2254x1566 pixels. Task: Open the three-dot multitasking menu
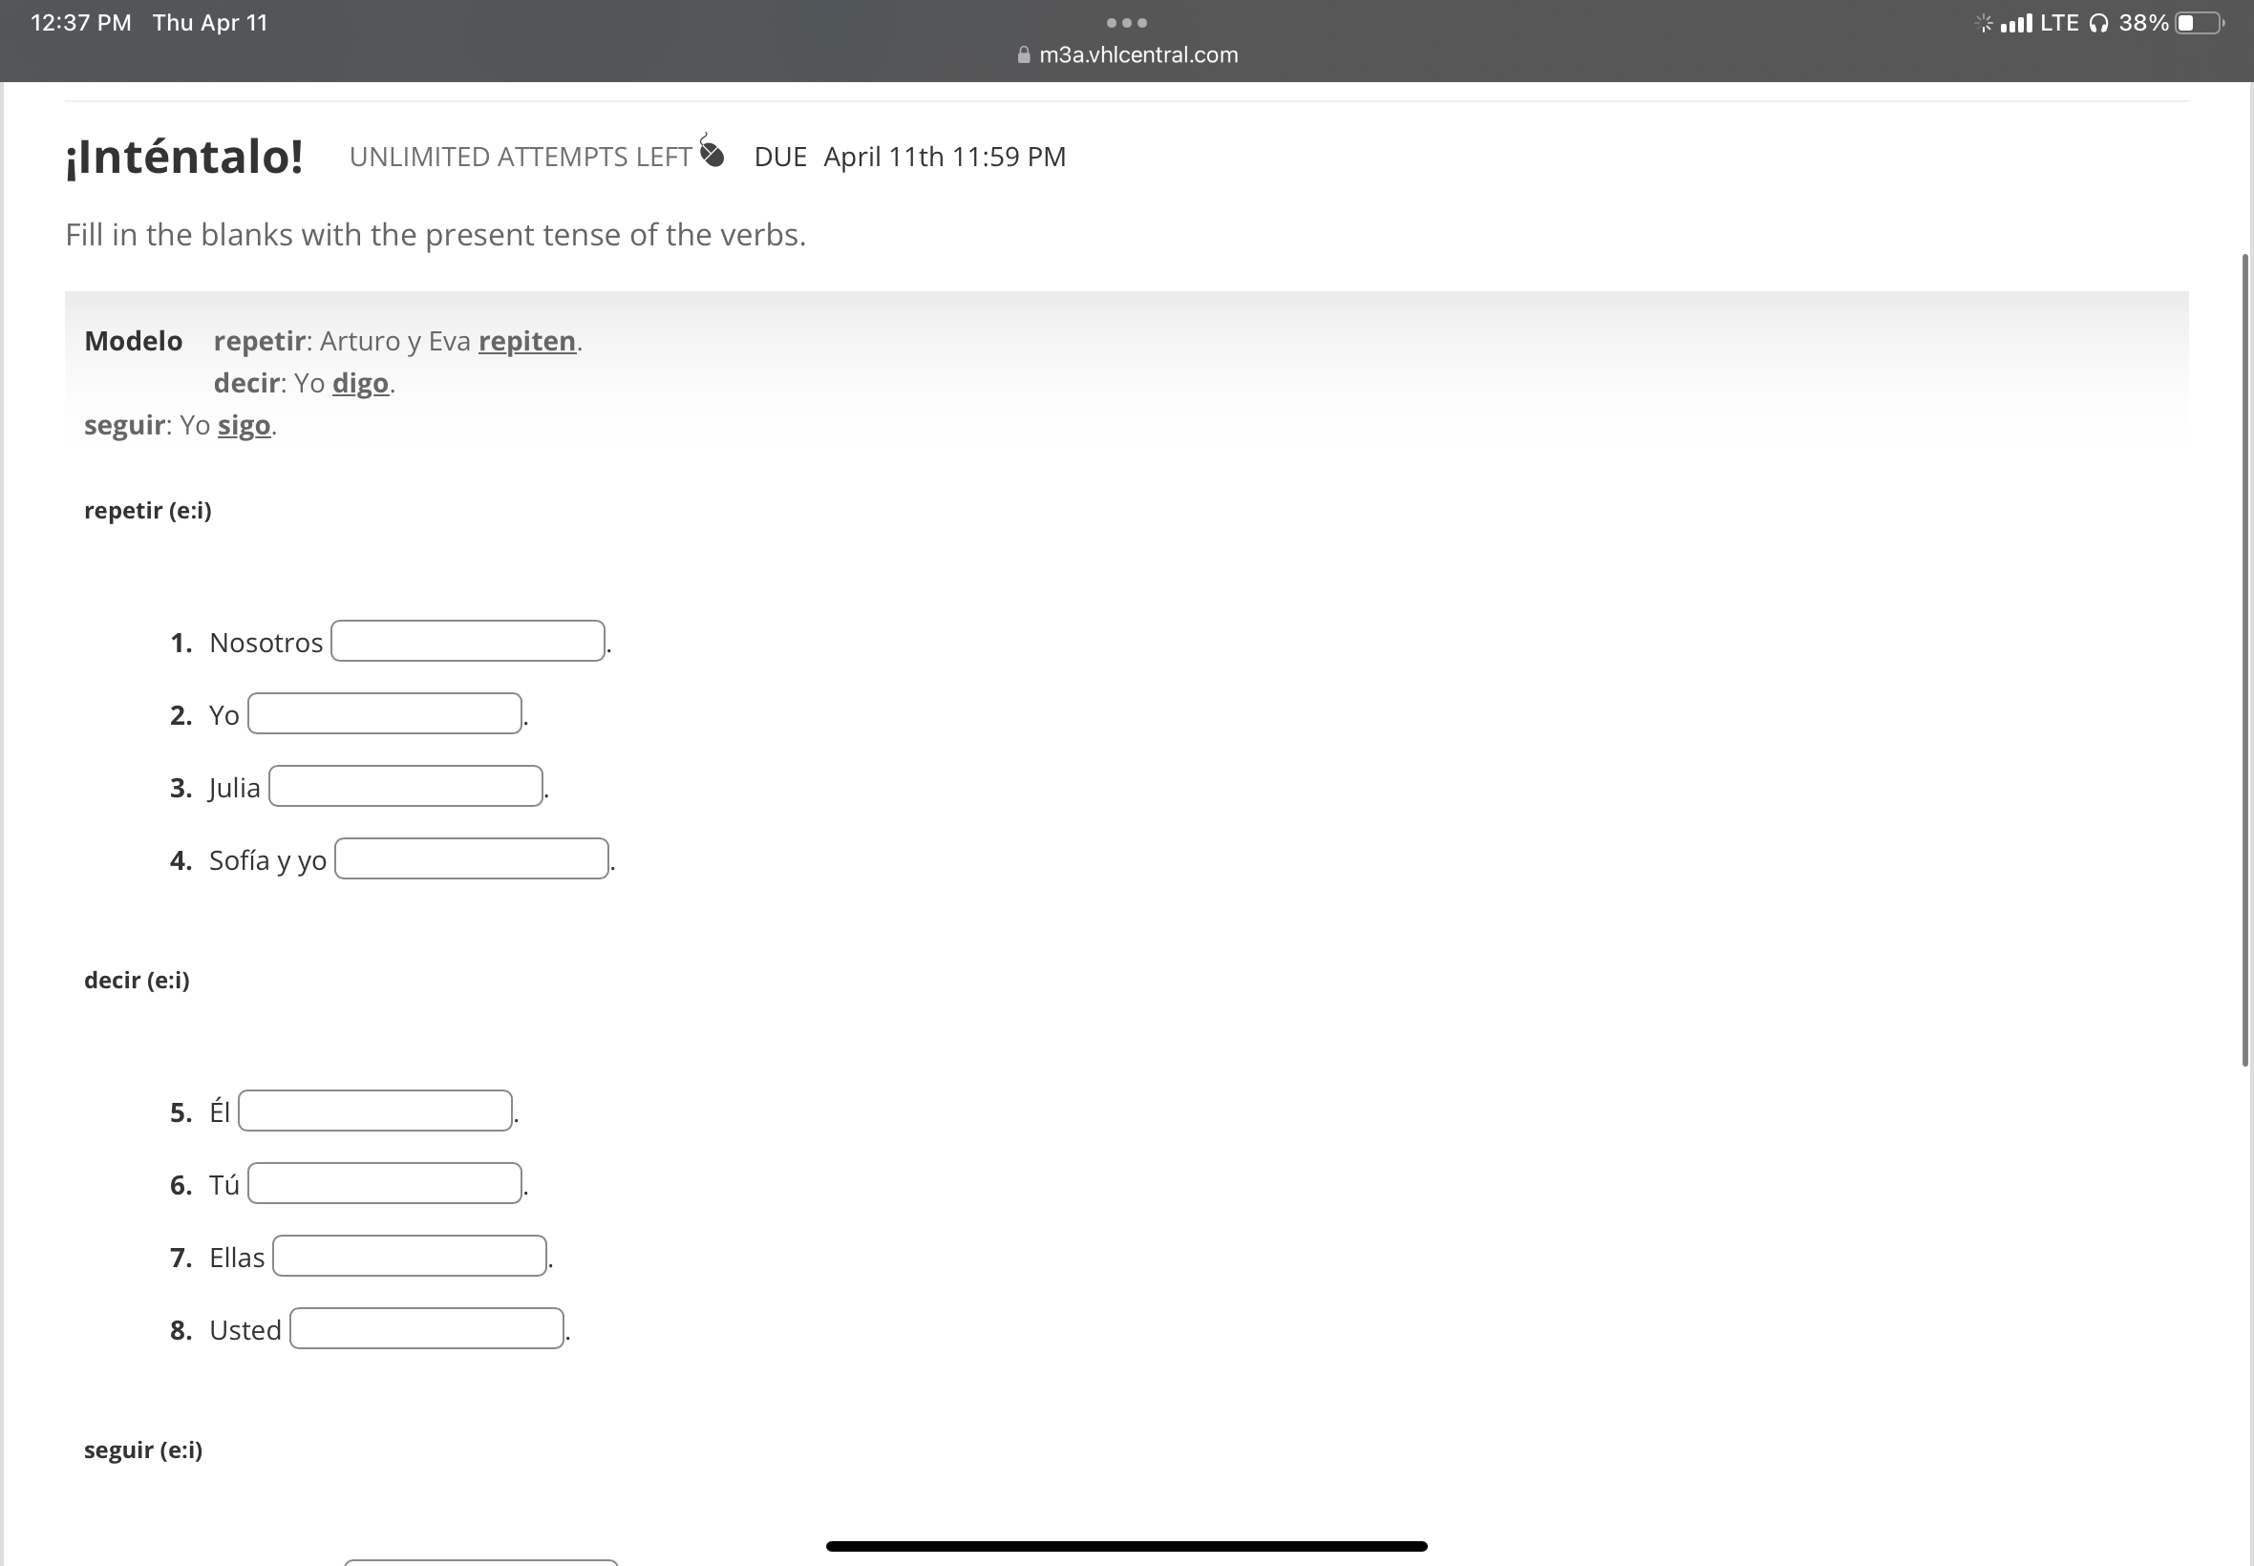pos(1126,23)
